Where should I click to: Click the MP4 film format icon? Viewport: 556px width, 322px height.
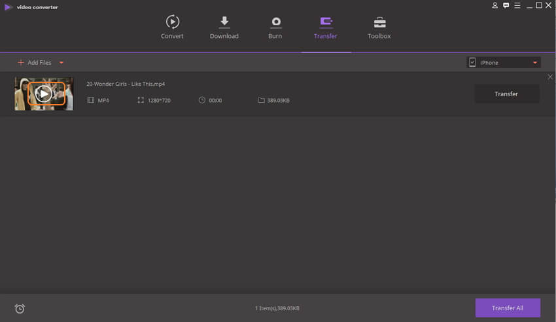click(91, 100)
